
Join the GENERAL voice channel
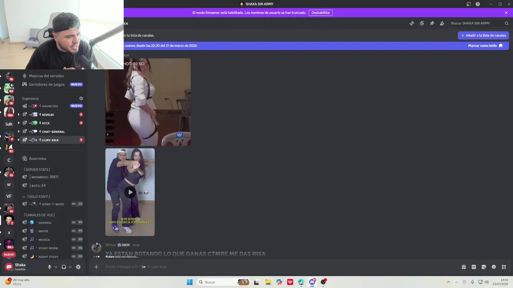coord(53,222)
